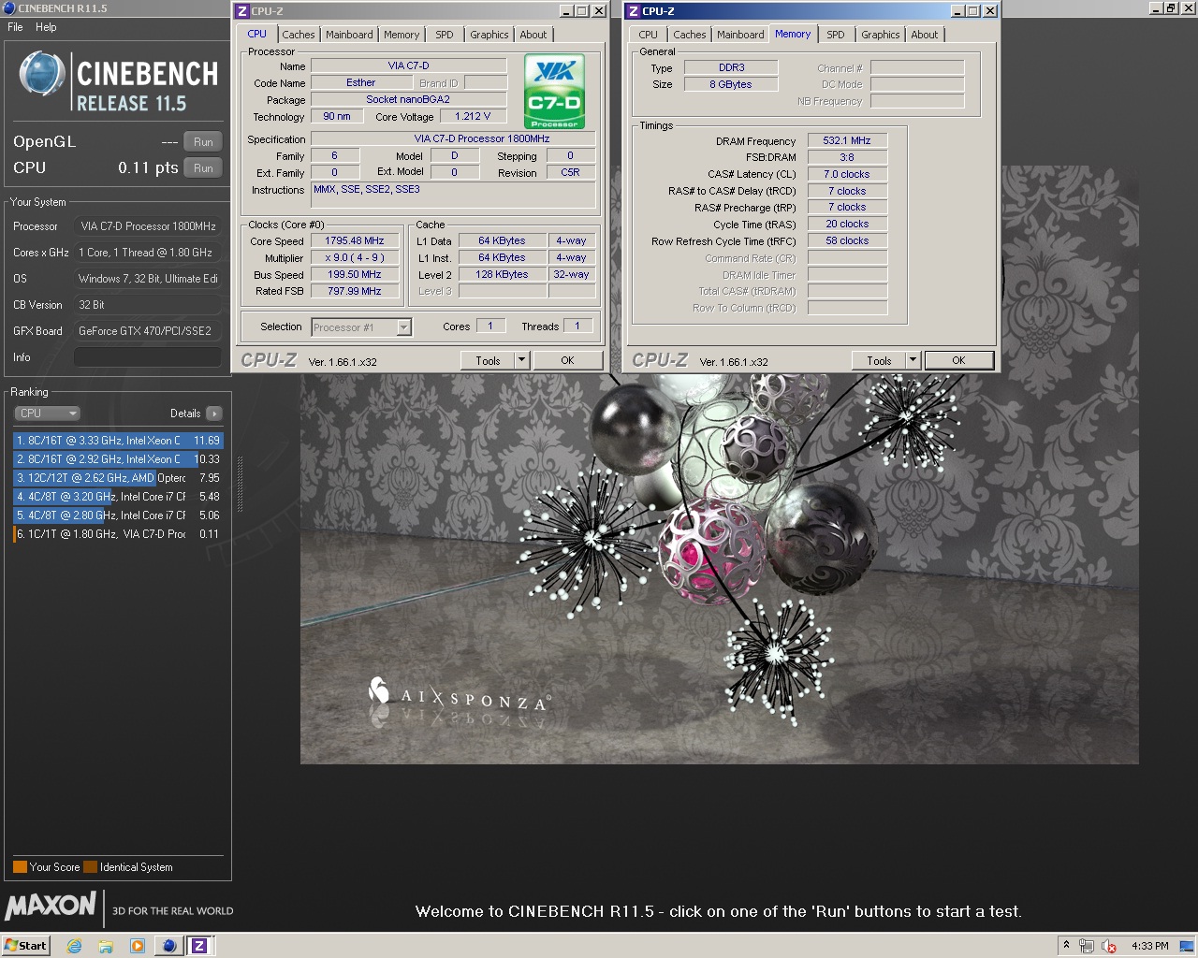Click the Core Speed 1795.48 MHz value
1198x958 pixels.
[355, 241]
